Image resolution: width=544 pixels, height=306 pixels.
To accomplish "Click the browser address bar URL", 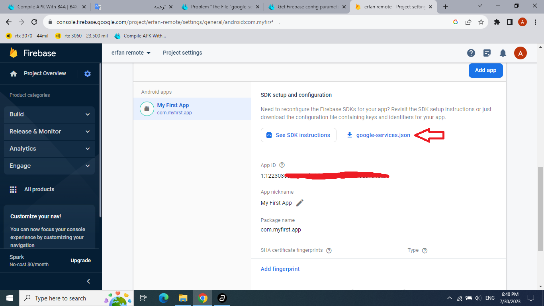I will (x=164, y=22).
